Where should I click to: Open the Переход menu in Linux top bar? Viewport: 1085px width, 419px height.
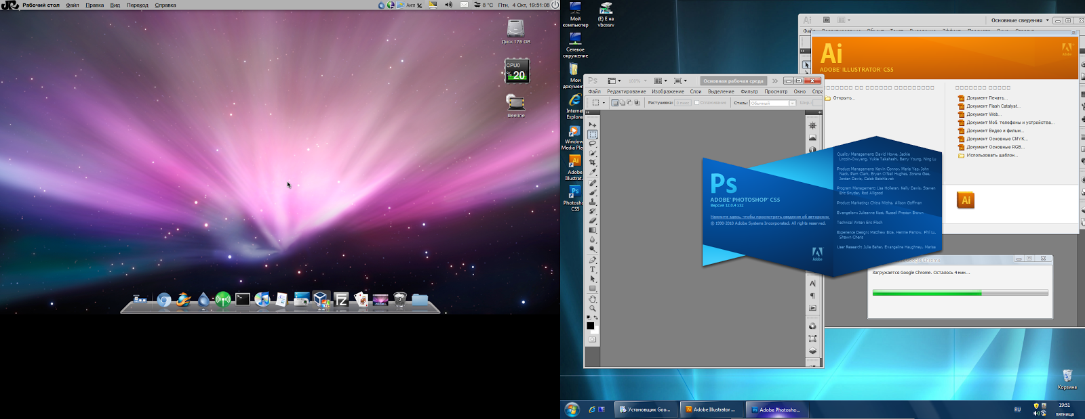point(137,5)
